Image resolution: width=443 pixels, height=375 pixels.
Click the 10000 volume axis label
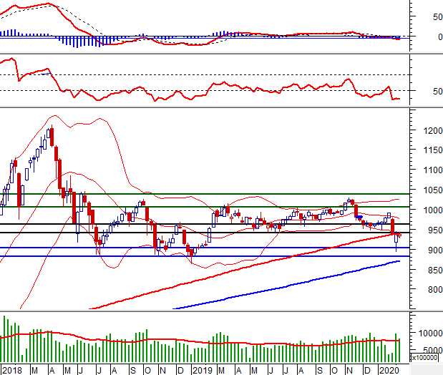click(x=430, y=333)
